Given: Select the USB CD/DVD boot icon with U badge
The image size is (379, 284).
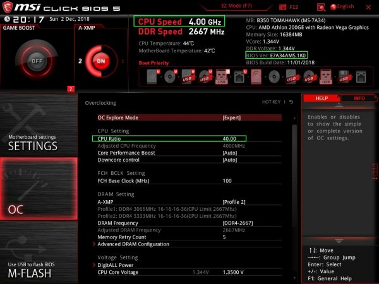Looking at the screenshot, I should click(205, 76).
